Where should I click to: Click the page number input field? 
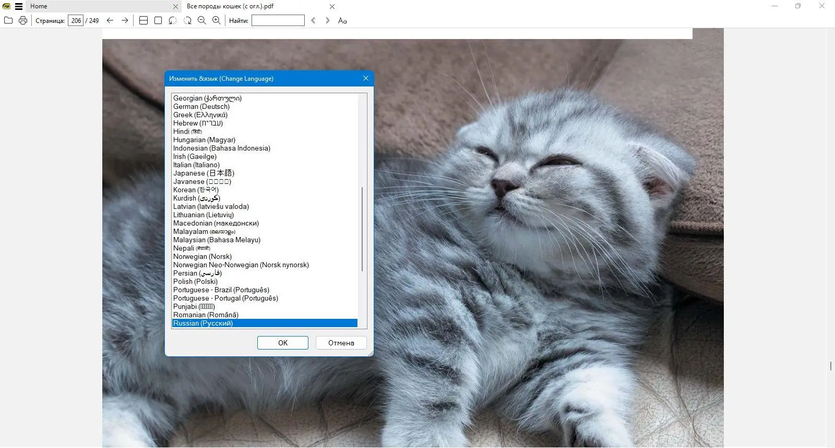[76, 20]
